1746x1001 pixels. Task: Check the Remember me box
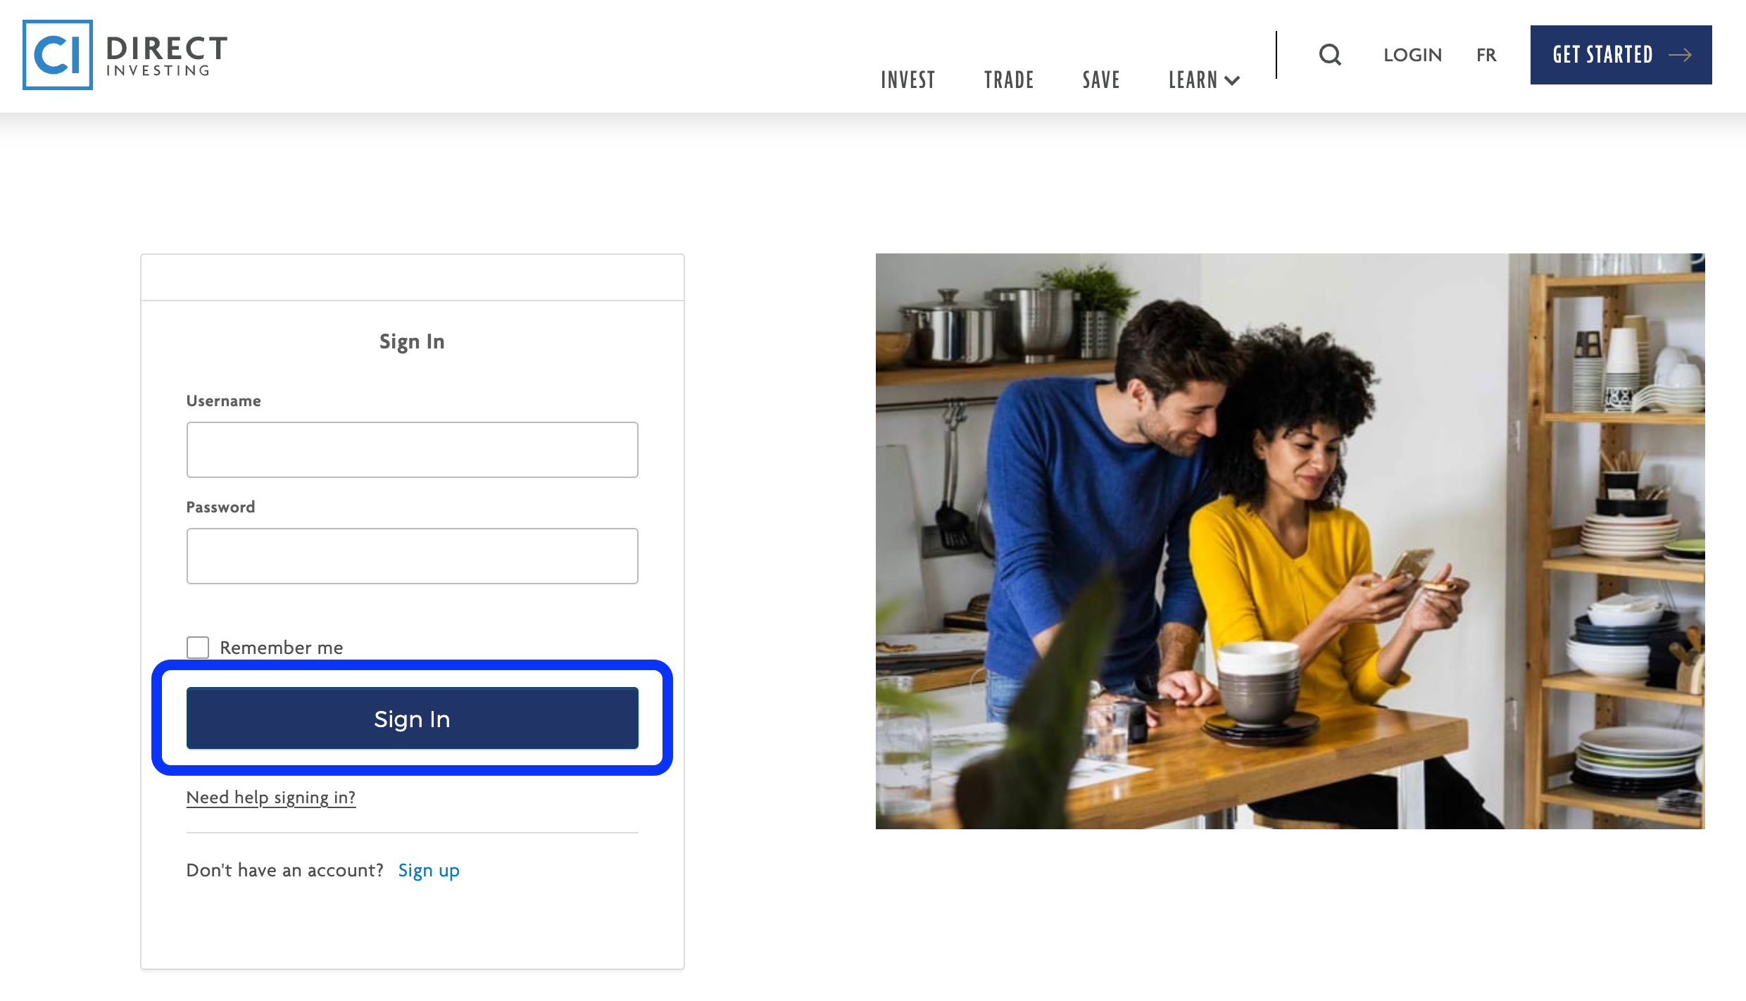pos(198,648)
